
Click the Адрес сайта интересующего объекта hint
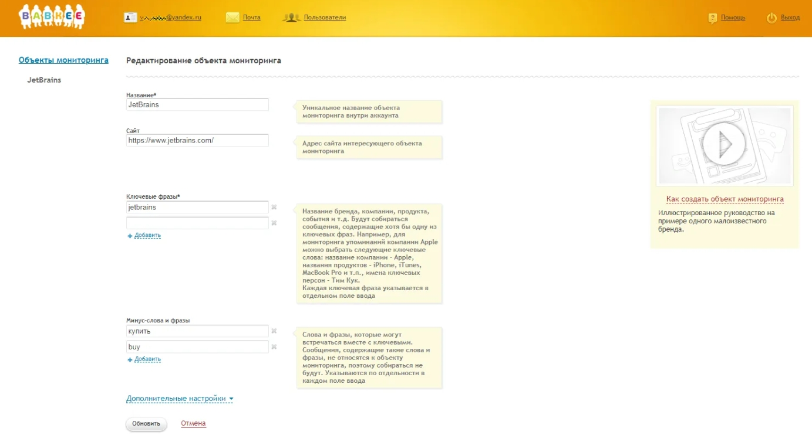pyautogui.click(x=362, y=147)
